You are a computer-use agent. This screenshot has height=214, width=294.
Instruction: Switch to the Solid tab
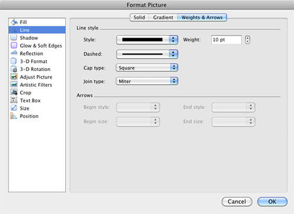click(139, 18)
